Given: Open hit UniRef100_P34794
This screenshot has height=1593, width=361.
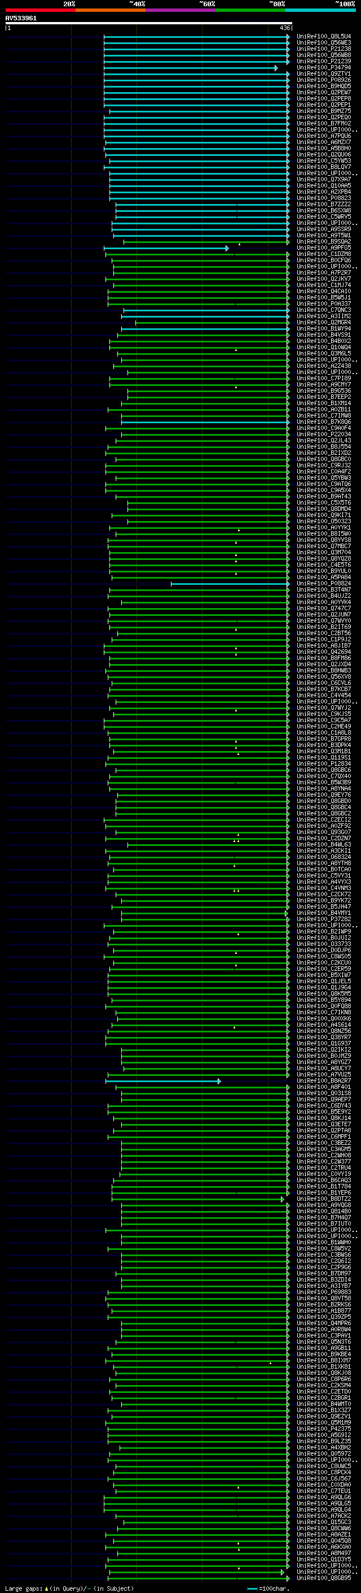Looking at the screenshot, I should pos(323,67).
